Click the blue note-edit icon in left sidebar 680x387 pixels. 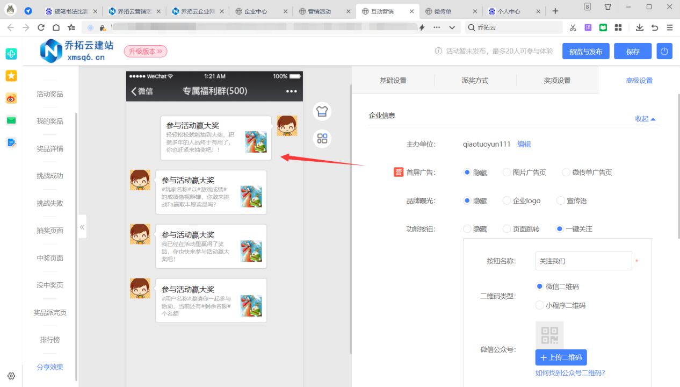point(11,142)
